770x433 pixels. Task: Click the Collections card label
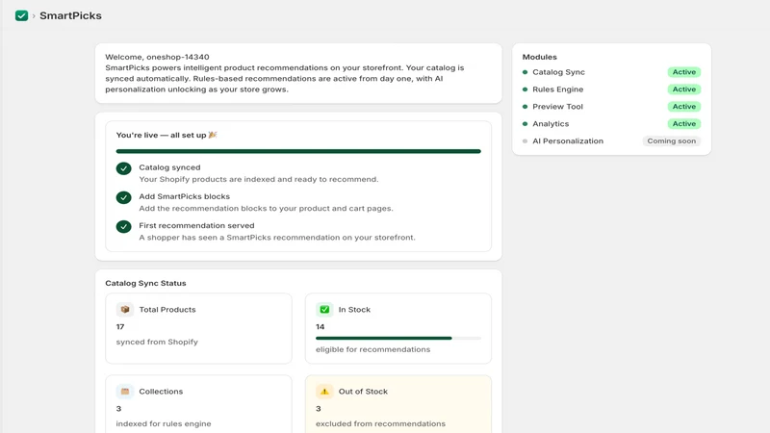click(x=161, y=392)
